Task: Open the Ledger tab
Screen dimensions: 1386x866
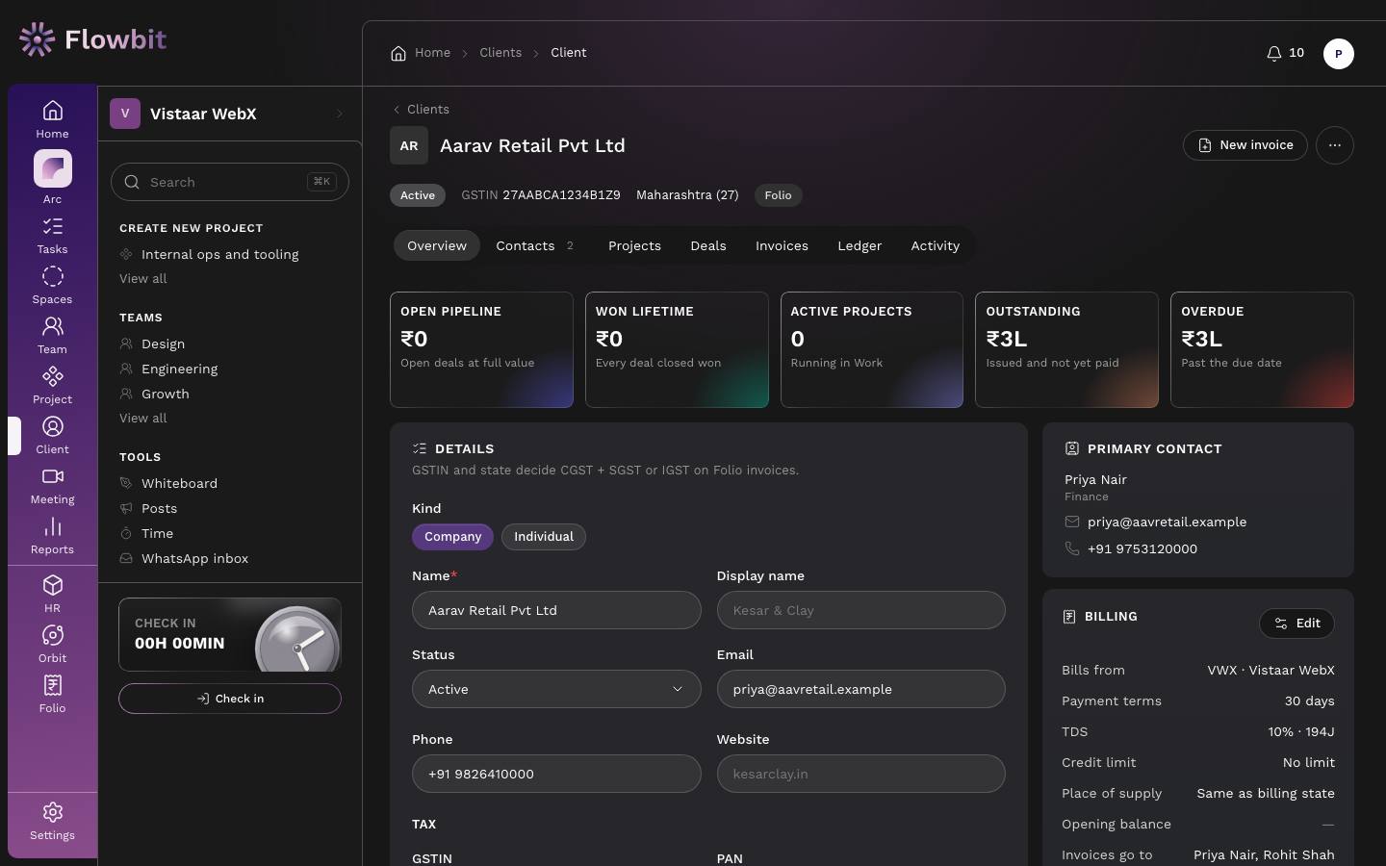Action: 860,245
